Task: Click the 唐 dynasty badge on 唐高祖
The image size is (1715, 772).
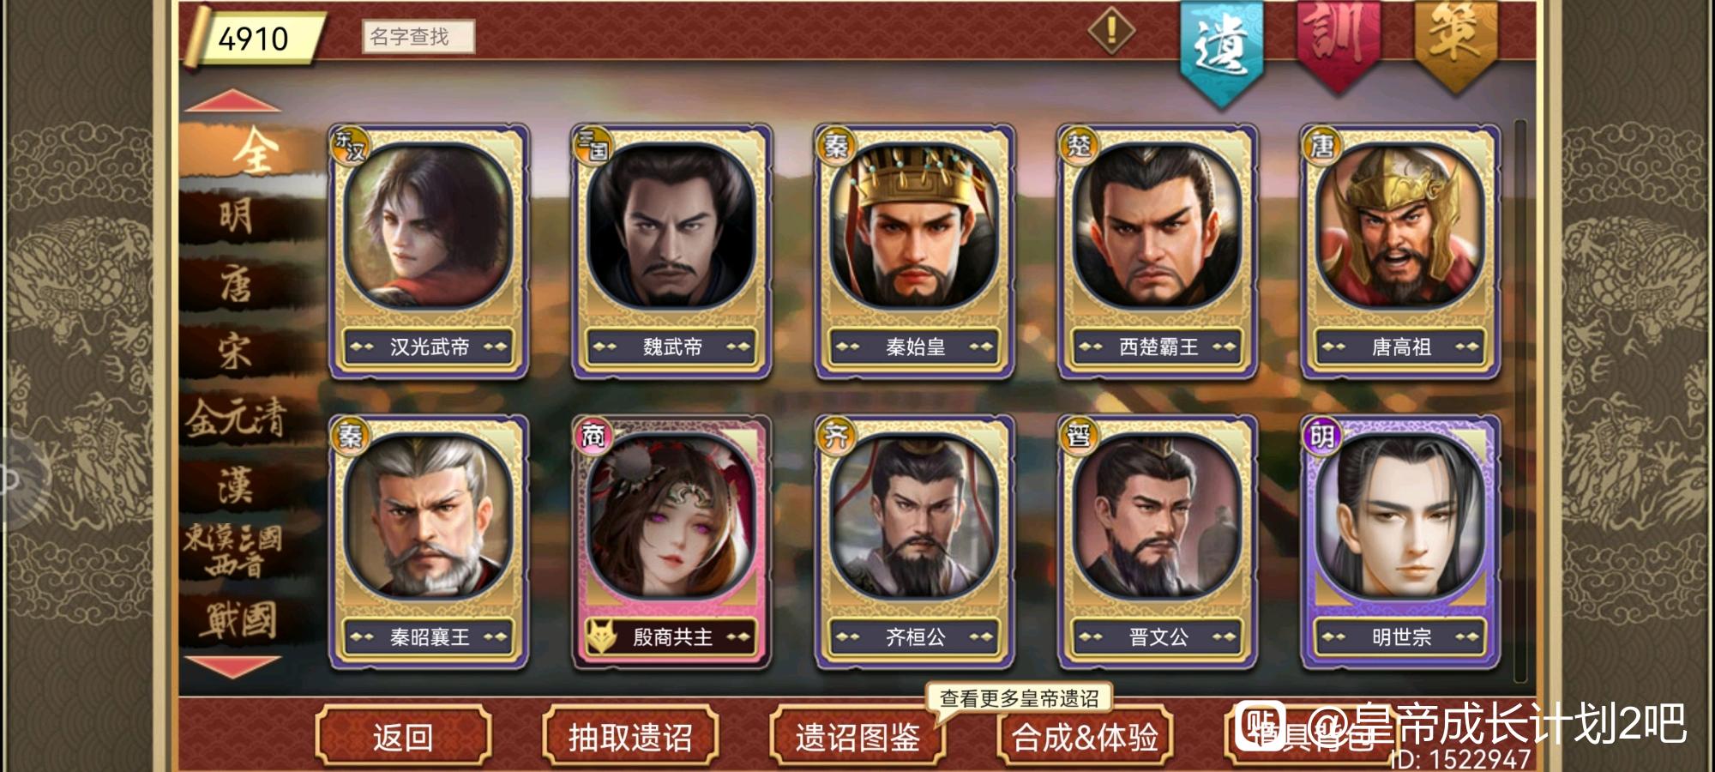Action: tap(1321, 145)
